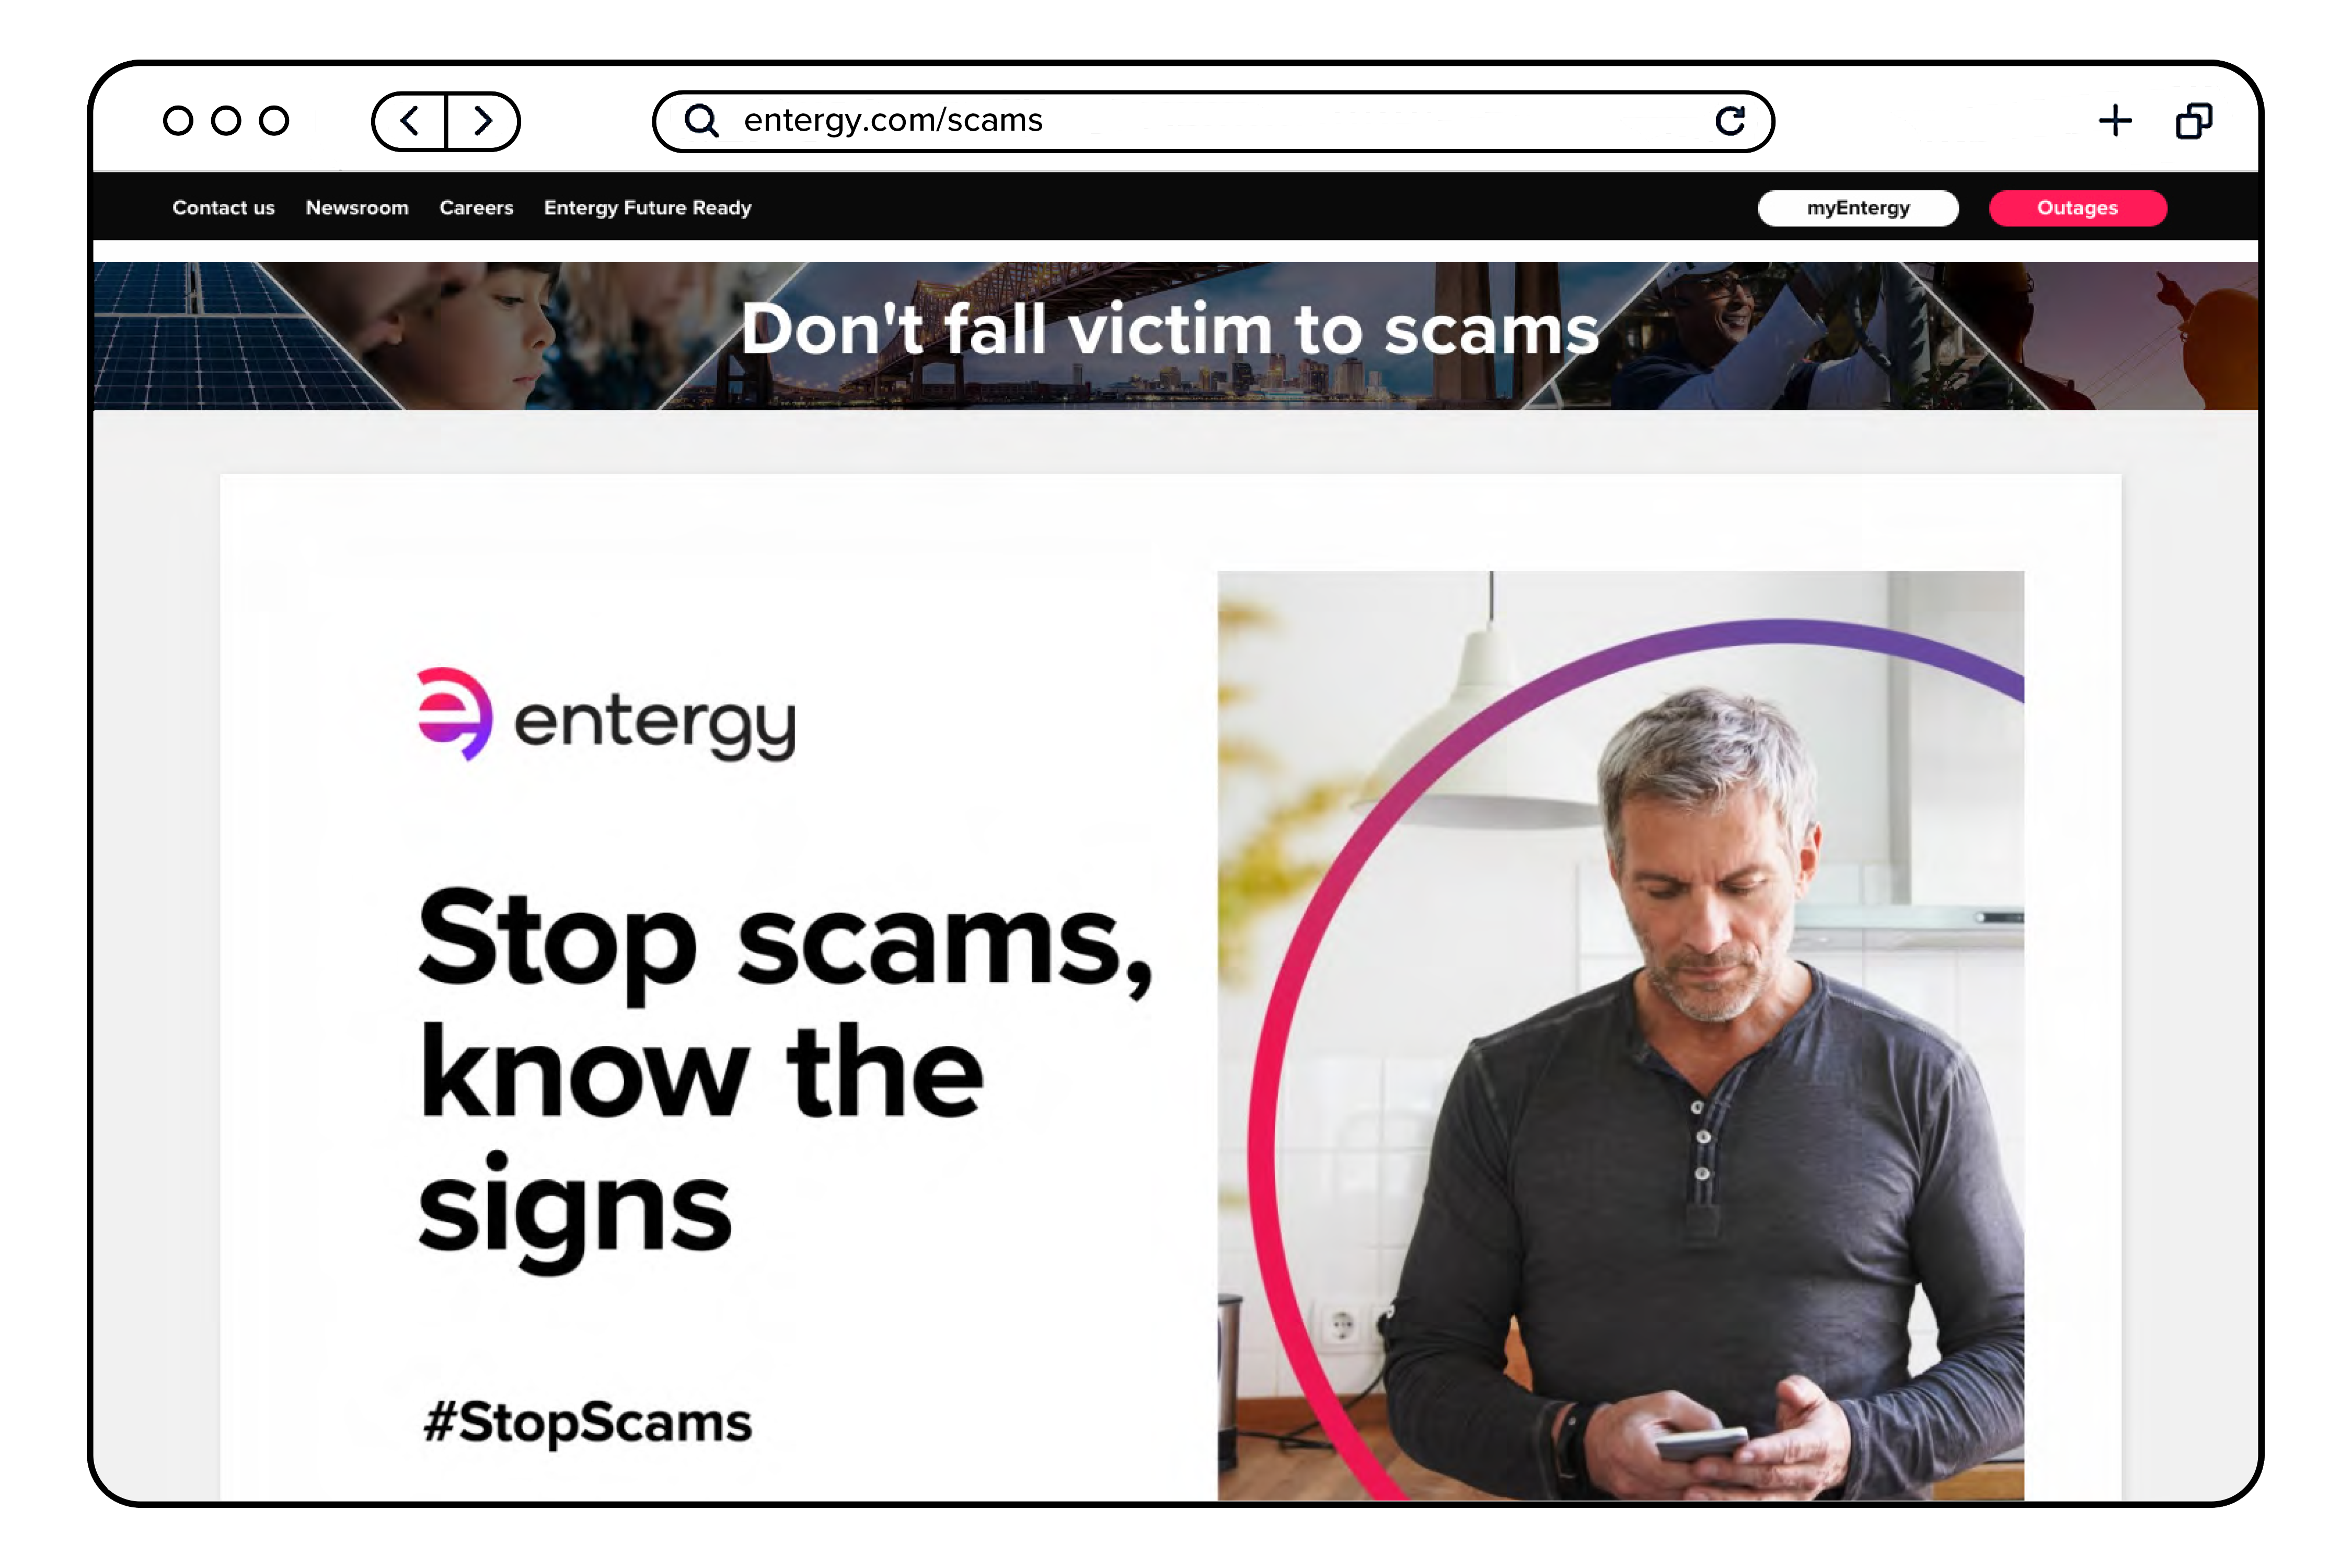Open the Careers link
The image size is (2352, 1568).
tap(476, 208)
